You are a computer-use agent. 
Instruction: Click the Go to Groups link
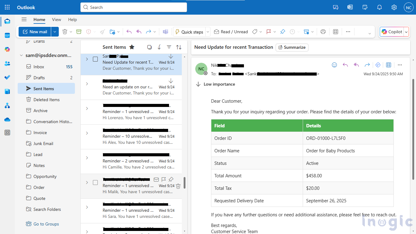click(x=46, y=224)
